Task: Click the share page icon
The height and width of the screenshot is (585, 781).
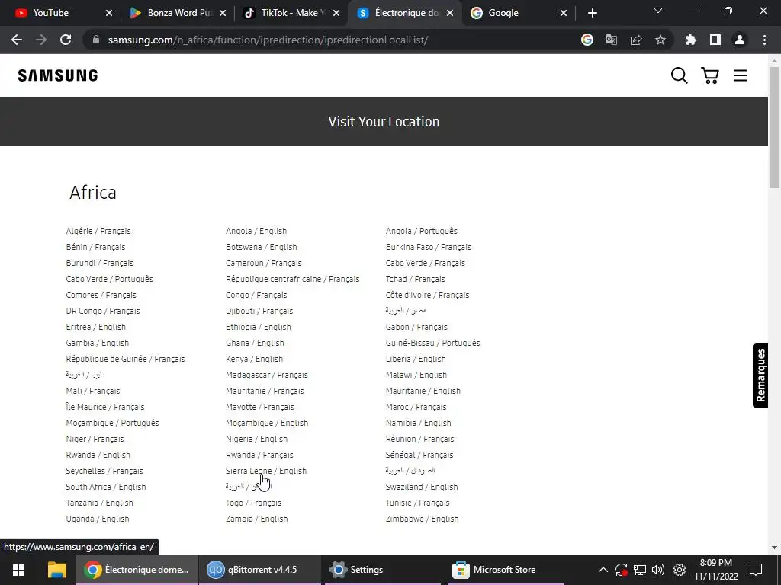Action: pyautogui.click(x=636, y=40)
